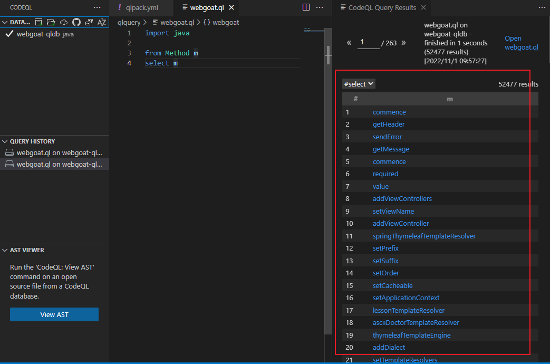
Task: Open the asciiDoctorTemplateResolver result link
Action: click(416, 322)
